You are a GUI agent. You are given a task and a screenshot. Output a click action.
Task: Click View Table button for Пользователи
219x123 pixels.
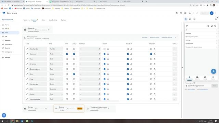(x=145, y=38)
